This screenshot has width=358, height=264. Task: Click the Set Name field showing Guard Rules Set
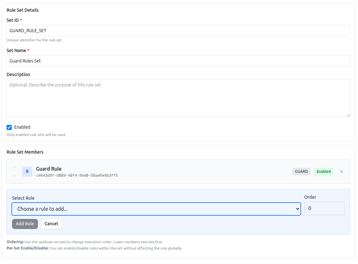click(x=178, y=61)
